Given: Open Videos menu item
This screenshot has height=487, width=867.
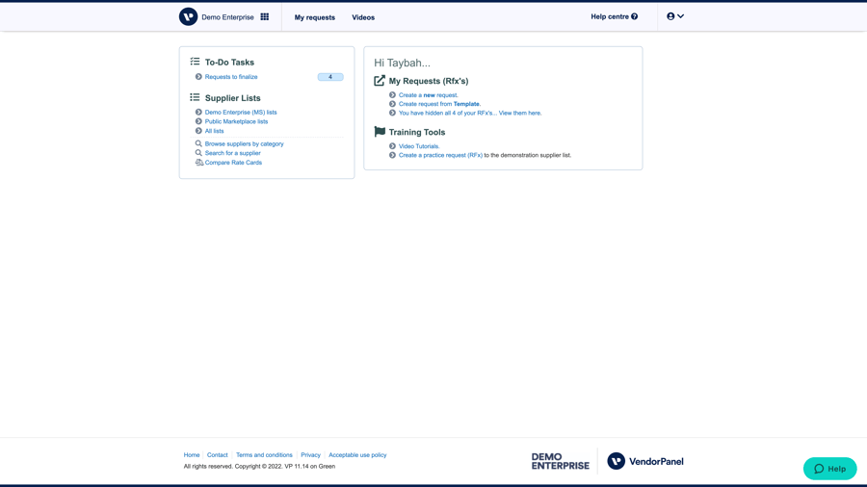Looking at the screenshot, I should [x=363, y=17].
